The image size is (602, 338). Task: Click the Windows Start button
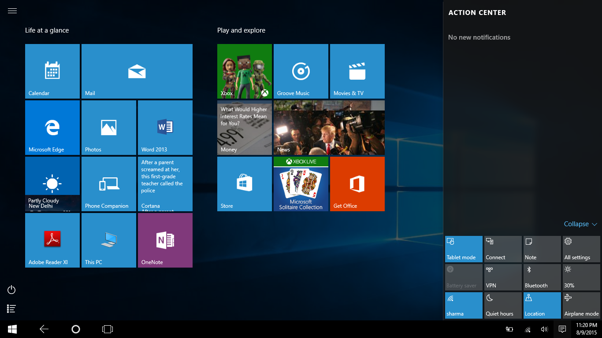[x=12, y=329]
